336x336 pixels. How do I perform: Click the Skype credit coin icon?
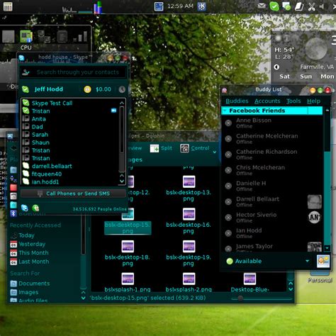(87, 89)
